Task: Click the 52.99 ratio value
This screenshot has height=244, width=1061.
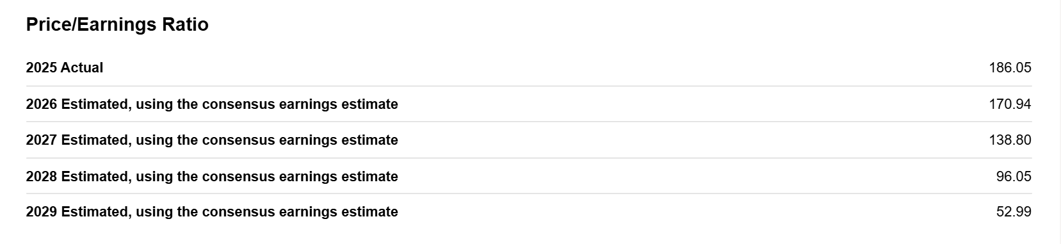Action: tap(1014, 212)
